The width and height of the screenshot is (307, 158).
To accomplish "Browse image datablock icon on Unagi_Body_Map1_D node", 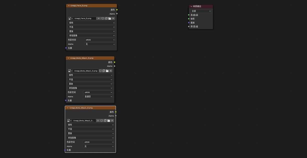I will (x=70, y=71).
